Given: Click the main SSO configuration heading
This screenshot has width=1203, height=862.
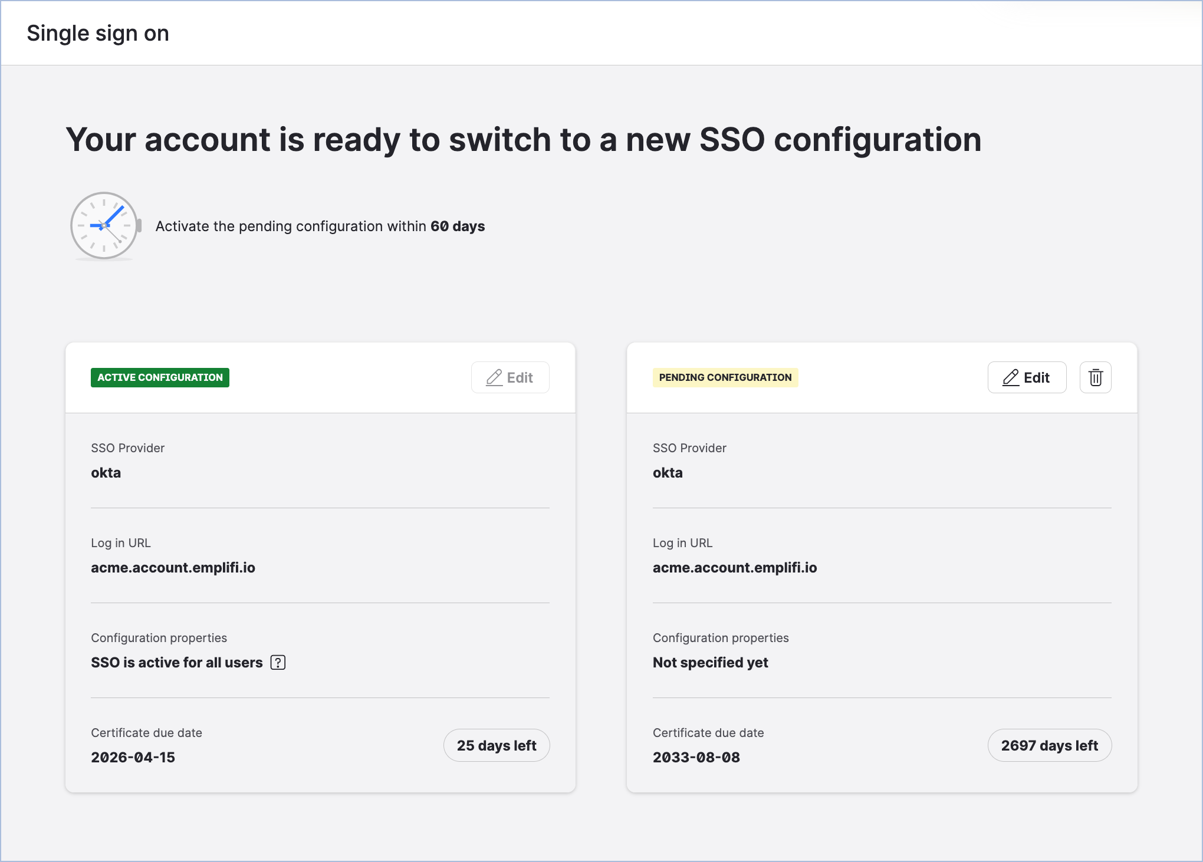Looking at the screenshot, I should (x=523, y=140).
